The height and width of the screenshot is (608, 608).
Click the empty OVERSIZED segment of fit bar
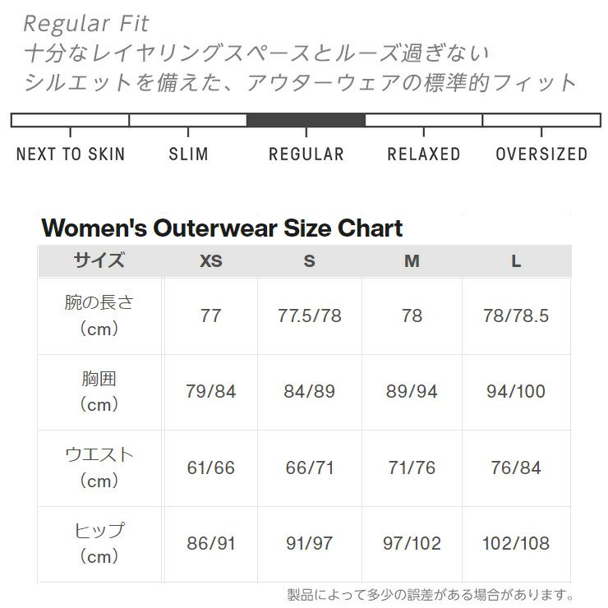click(541, 120)
